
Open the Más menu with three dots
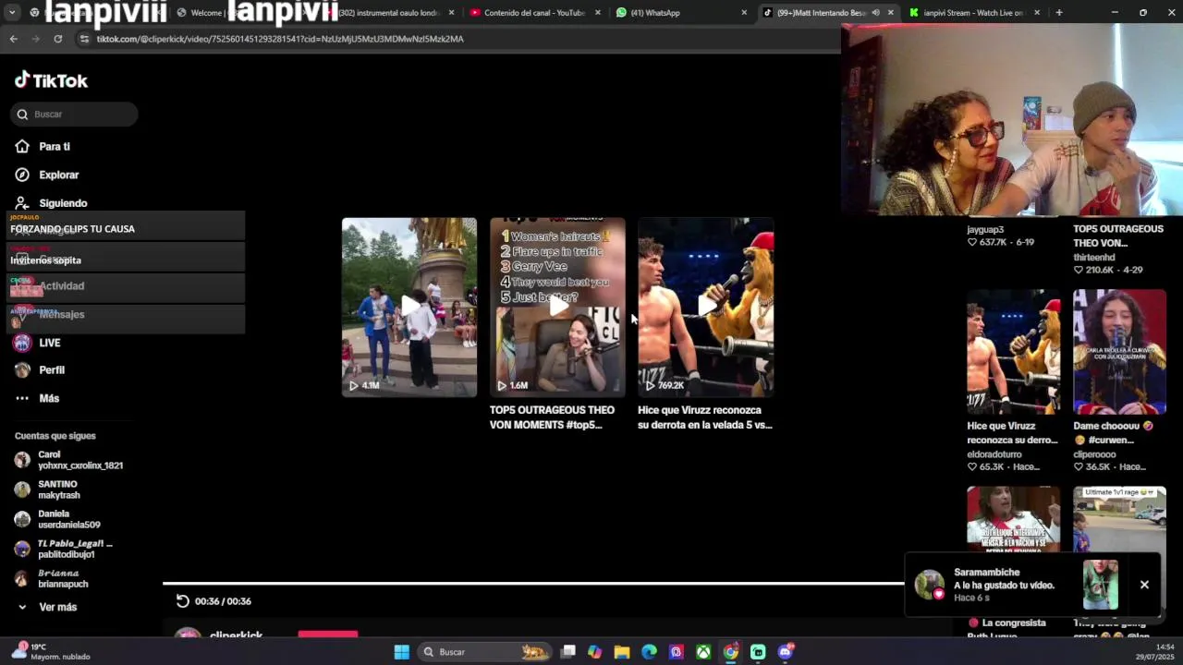[37, 398]
